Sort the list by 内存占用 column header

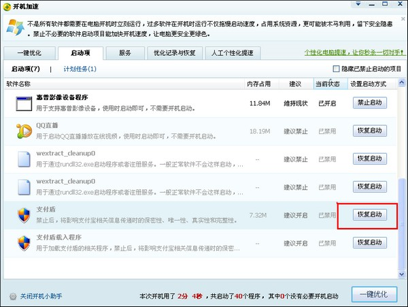[258, 84]
